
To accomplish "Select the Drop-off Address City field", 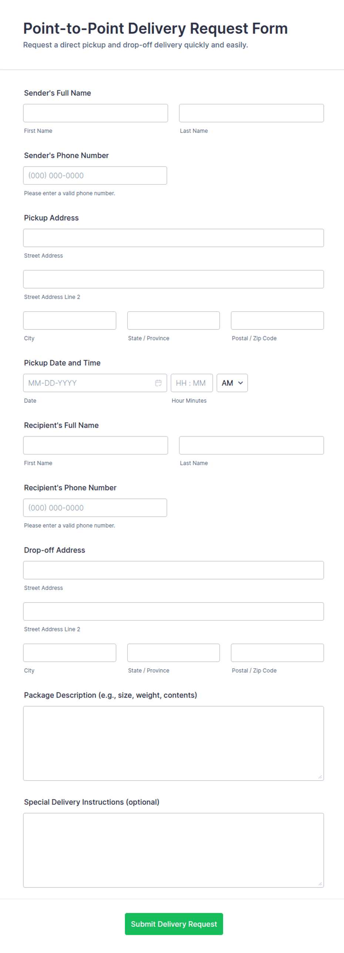I will (70, 653).
